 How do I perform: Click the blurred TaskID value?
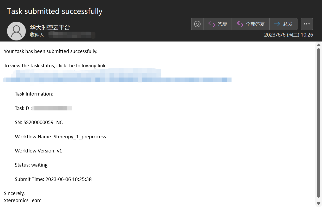[52, 108]
